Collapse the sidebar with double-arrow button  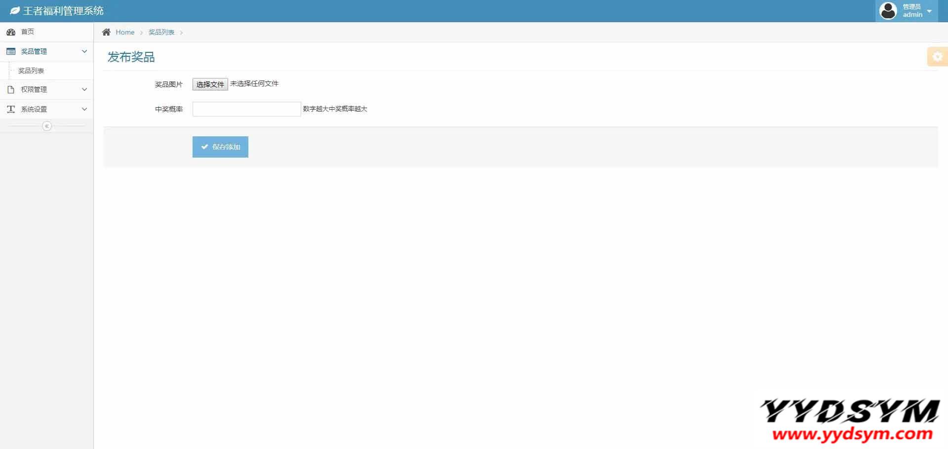[47, 126]
